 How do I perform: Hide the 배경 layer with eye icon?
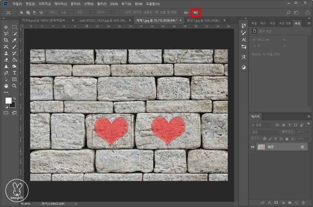(253, 147)
